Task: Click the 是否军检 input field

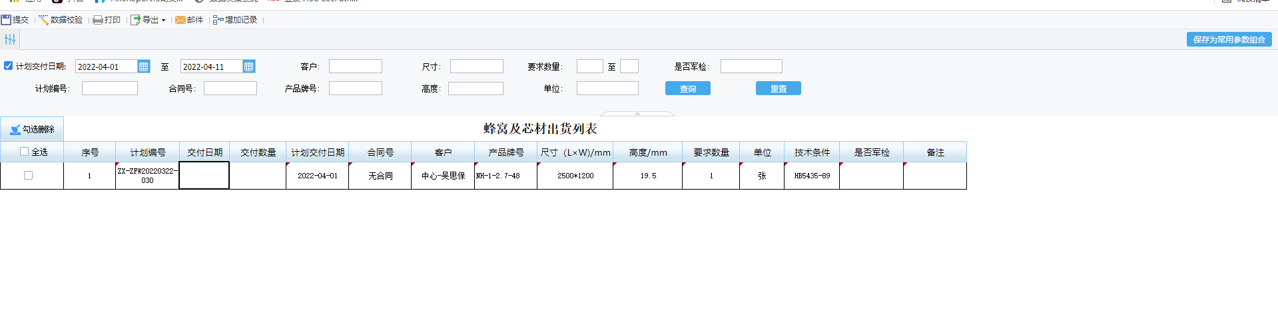Action: coord(751,67)
